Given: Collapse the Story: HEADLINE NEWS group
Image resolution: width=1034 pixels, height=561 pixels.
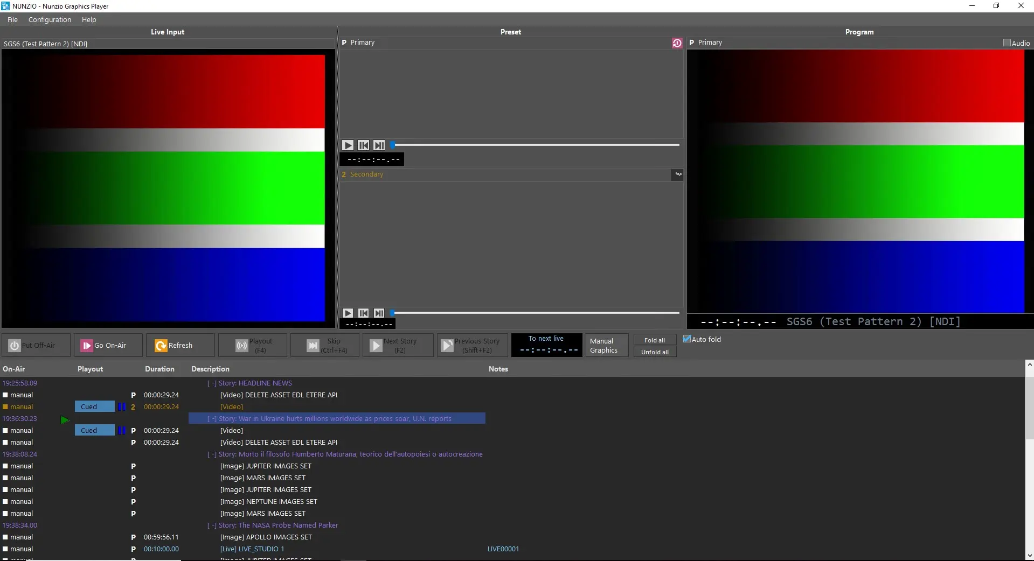Looking at the screenshot, I should [x=212, y=383].
